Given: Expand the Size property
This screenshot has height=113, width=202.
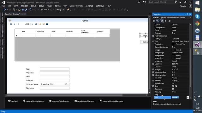Looking at the screenshot, I should tap(153, 86).
